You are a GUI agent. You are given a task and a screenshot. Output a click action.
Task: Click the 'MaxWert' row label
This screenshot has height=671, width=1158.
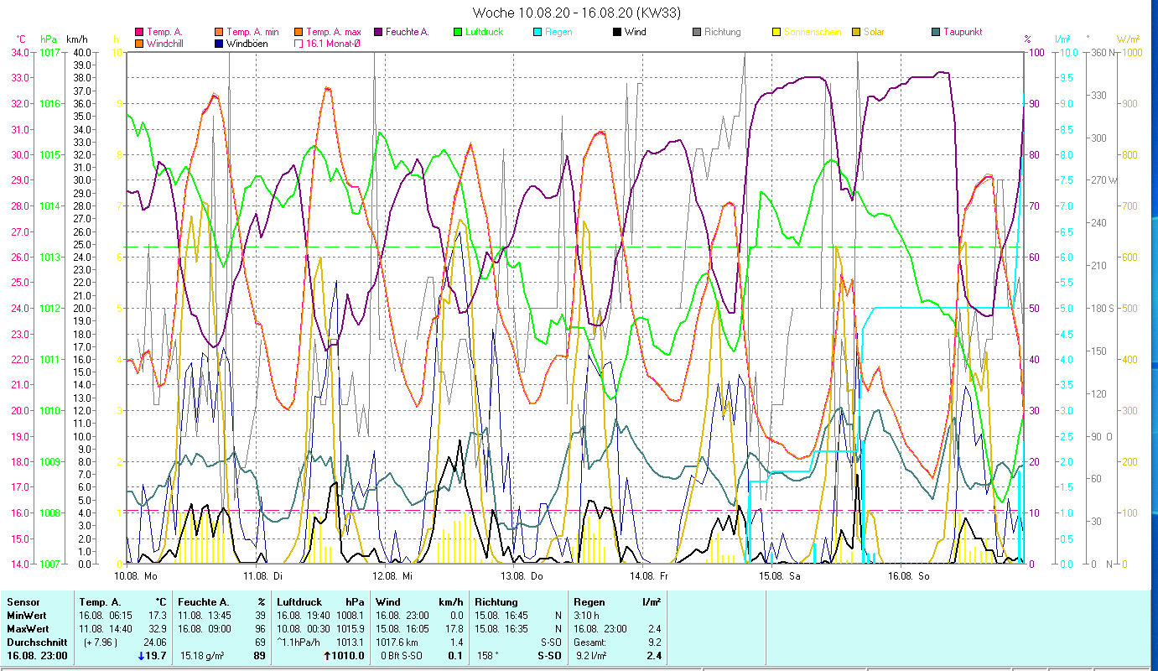coord(27,629)
